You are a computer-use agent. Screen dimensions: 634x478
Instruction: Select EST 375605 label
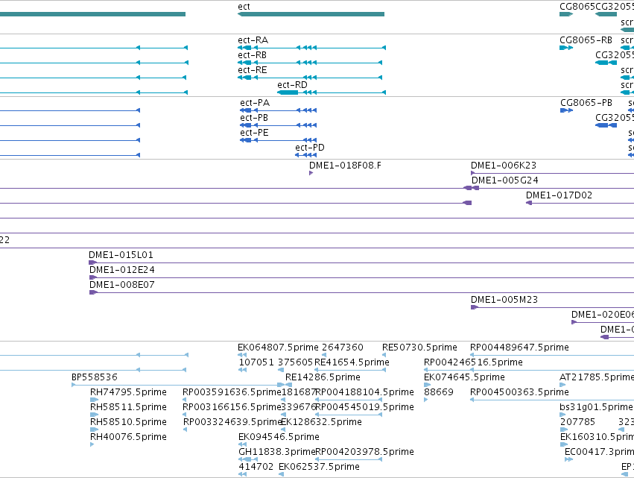pyautogui.click(x=295, y=362)
